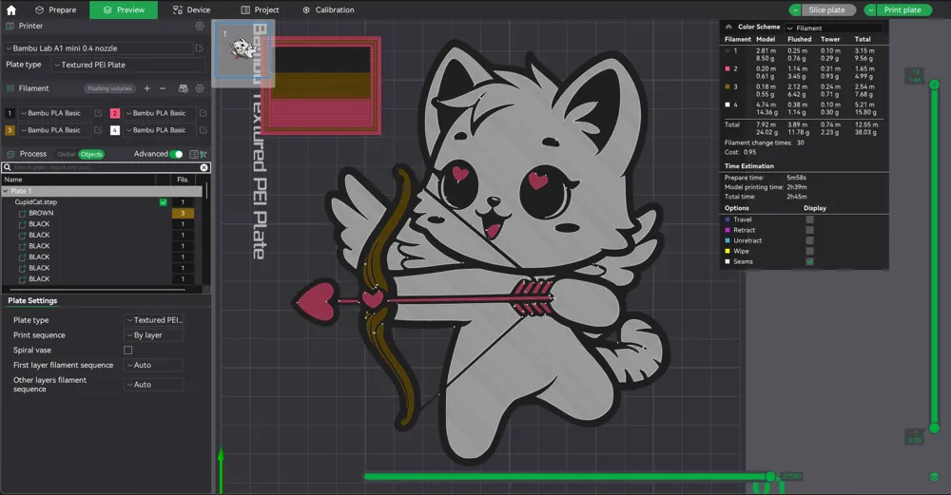Viewport: 951px width, 495px height.
Task: Switch to the Prepare tab
Action: pos(56,10)
